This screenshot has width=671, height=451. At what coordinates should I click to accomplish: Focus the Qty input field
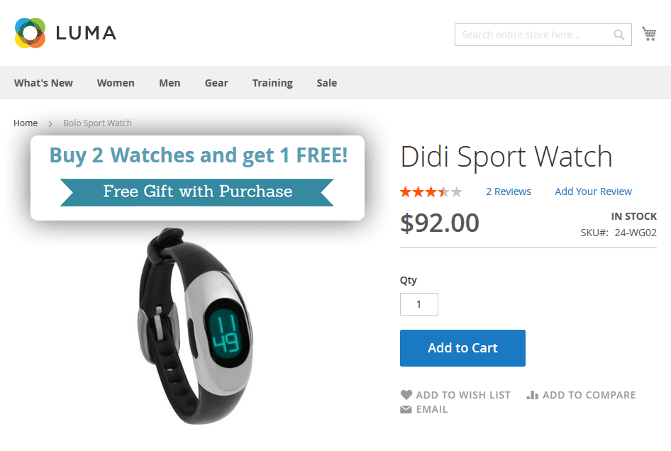click(x=419, y=304)
